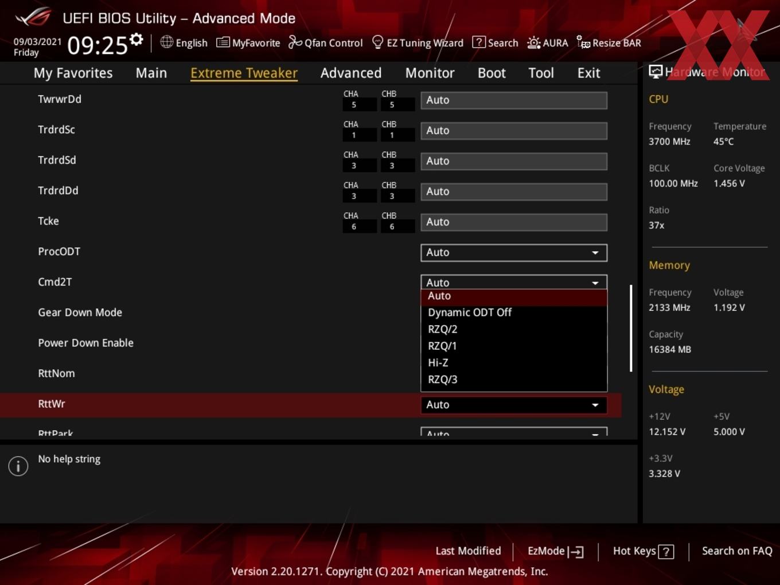
Task: Launch EZ Tuning Wizard bulb icon
Action: pos(377,42)
